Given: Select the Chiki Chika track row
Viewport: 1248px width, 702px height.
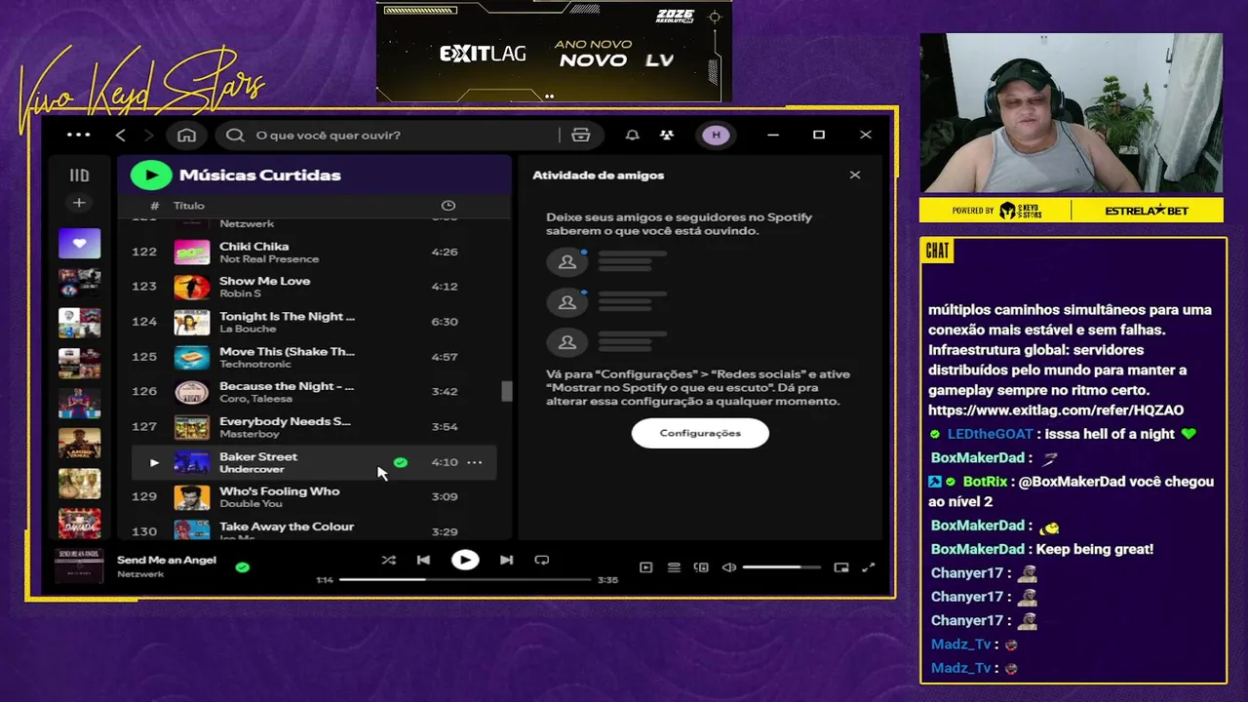Looking at the screenshot, I should 314,252.
